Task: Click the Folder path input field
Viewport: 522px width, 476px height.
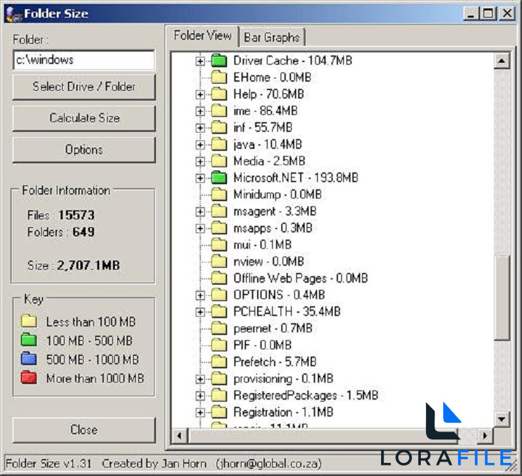Action: tap(84, 60)
